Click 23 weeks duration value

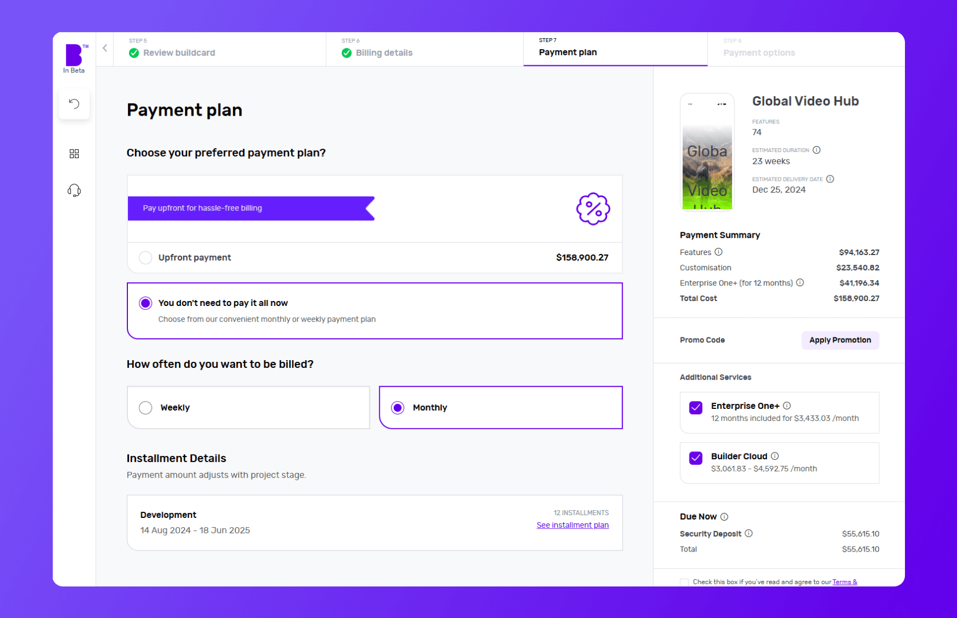click(771, 161)
